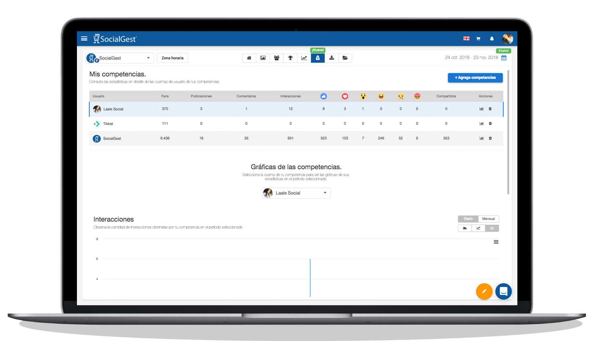The height and width of the screenshot is (341, 596).
Task: Open the line chart statistics tab
Action: pos(304,58)
